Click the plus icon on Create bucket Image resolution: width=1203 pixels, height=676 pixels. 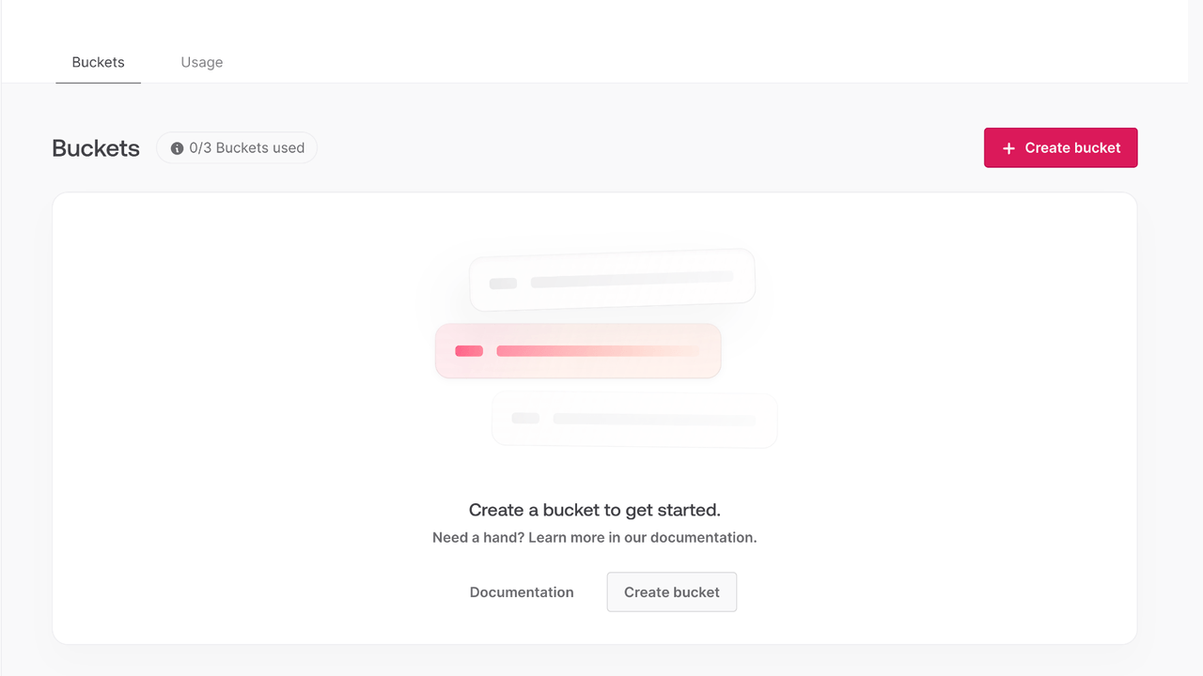click(1008, 148)
